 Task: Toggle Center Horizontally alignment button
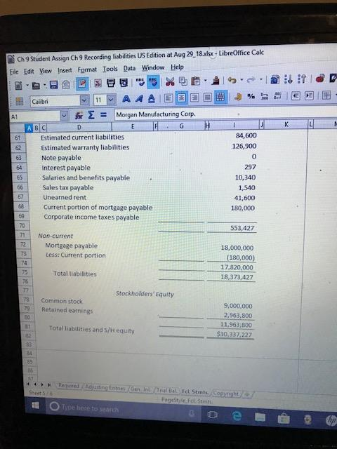point(182,98)
